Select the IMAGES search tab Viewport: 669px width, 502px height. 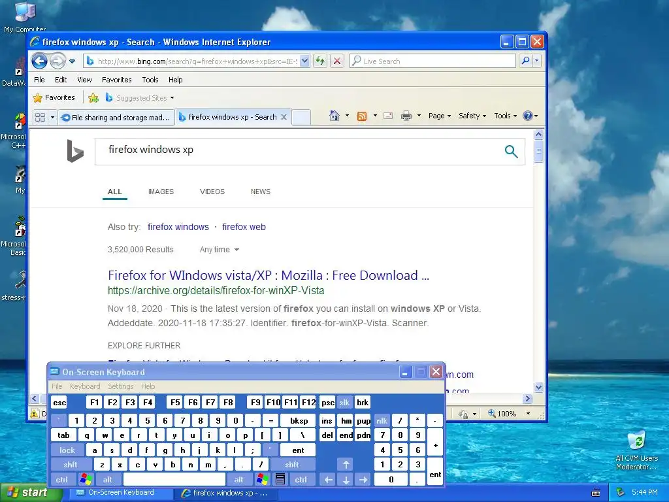pos(161,192)
